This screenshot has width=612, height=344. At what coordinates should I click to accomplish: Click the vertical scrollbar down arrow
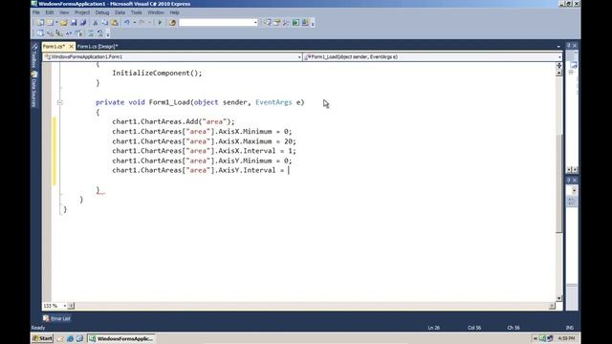click(x=559, y=298)
